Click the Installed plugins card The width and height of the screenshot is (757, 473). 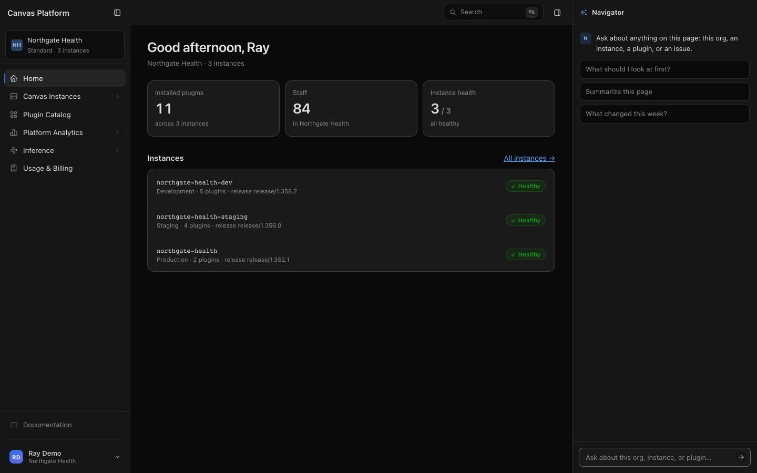coord(213,109)
